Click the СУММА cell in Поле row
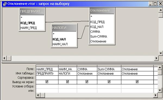163x100 pixels. coord(87,69)
